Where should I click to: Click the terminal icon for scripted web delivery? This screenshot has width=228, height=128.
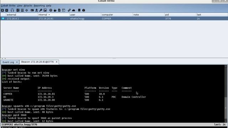pos(63,10)
